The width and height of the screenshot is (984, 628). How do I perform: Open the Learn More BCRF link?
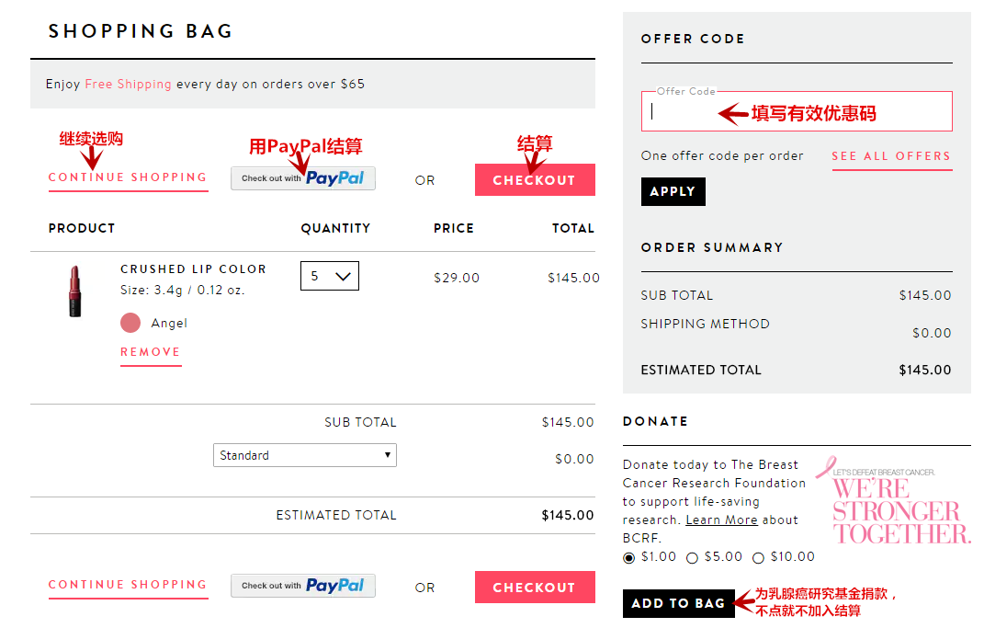[x=721, y=520]
